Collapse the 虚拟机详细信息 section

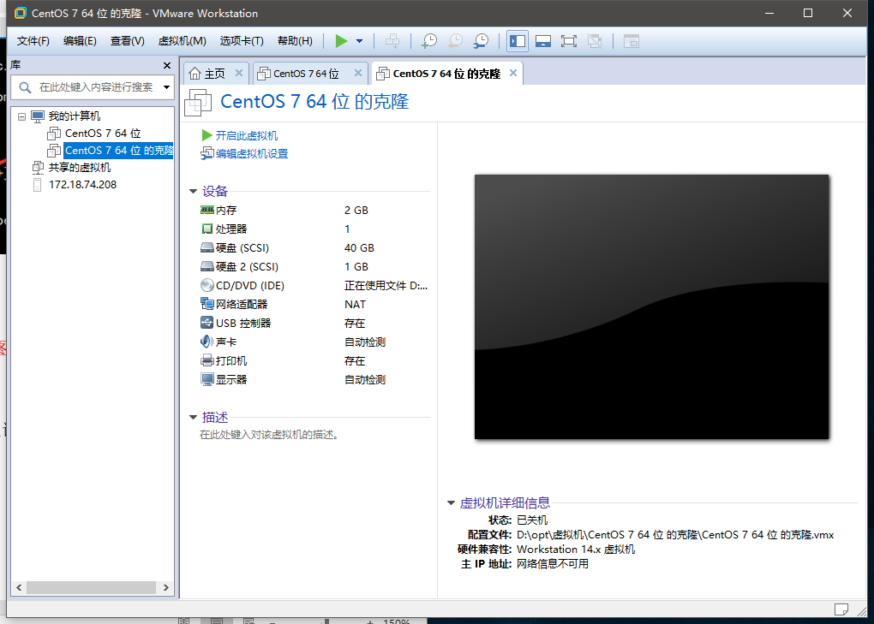click(x=451, y=502)
